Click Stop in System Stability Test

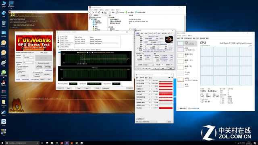click(x=68, y=88)
